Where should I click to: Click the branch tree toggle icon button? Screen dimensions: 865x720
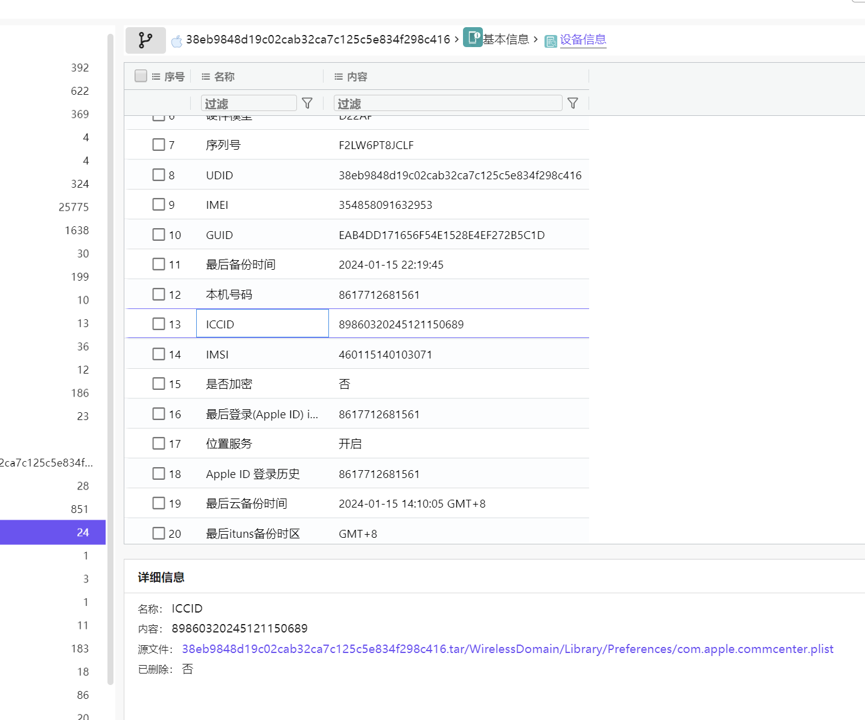145,40
